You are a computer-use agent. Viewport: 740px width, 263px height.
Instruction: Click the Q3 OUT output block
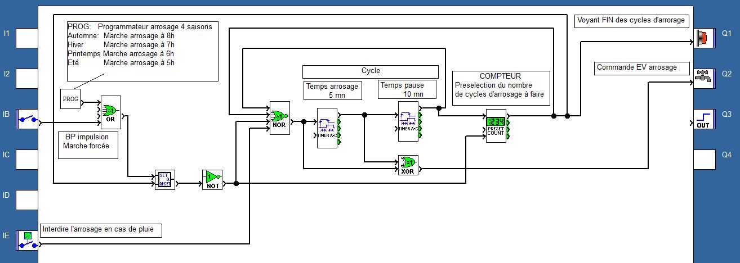click(x=704, y=120)
